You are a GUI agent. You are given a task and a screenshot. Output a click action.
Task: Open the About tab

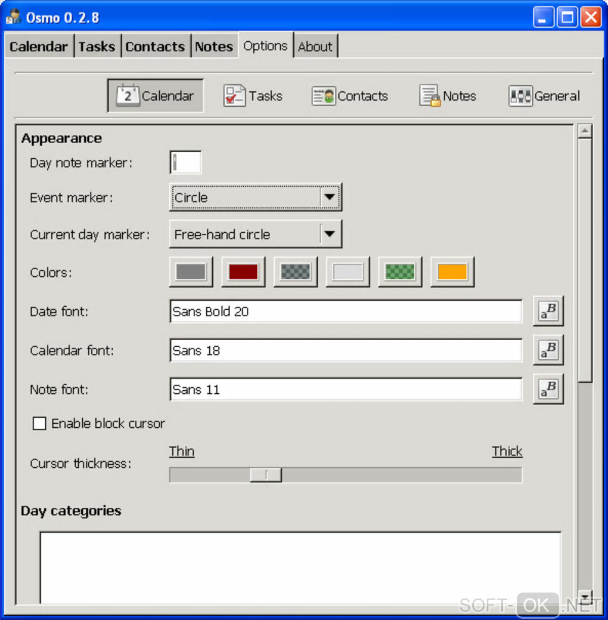coord(315,47)
